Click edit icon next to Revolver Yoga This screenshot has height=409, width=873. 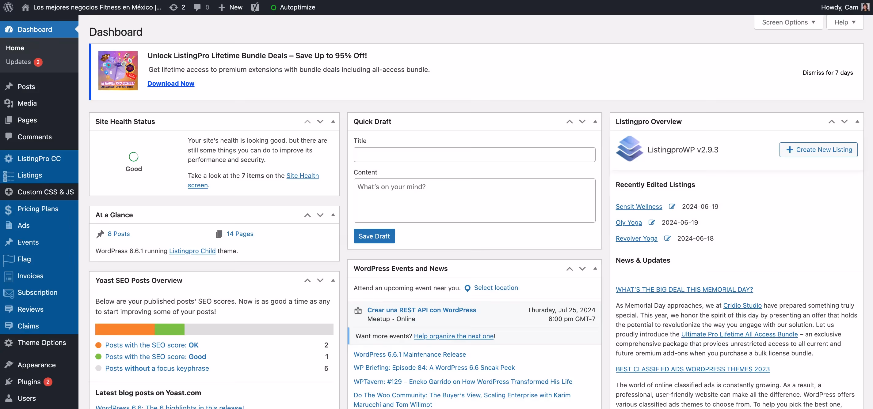(x=667, y=238)
